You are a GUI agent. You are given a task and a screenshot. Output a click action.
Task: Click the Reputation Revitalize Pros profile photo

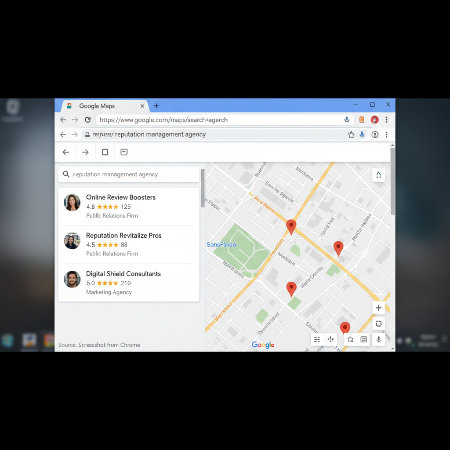(72, 240)
